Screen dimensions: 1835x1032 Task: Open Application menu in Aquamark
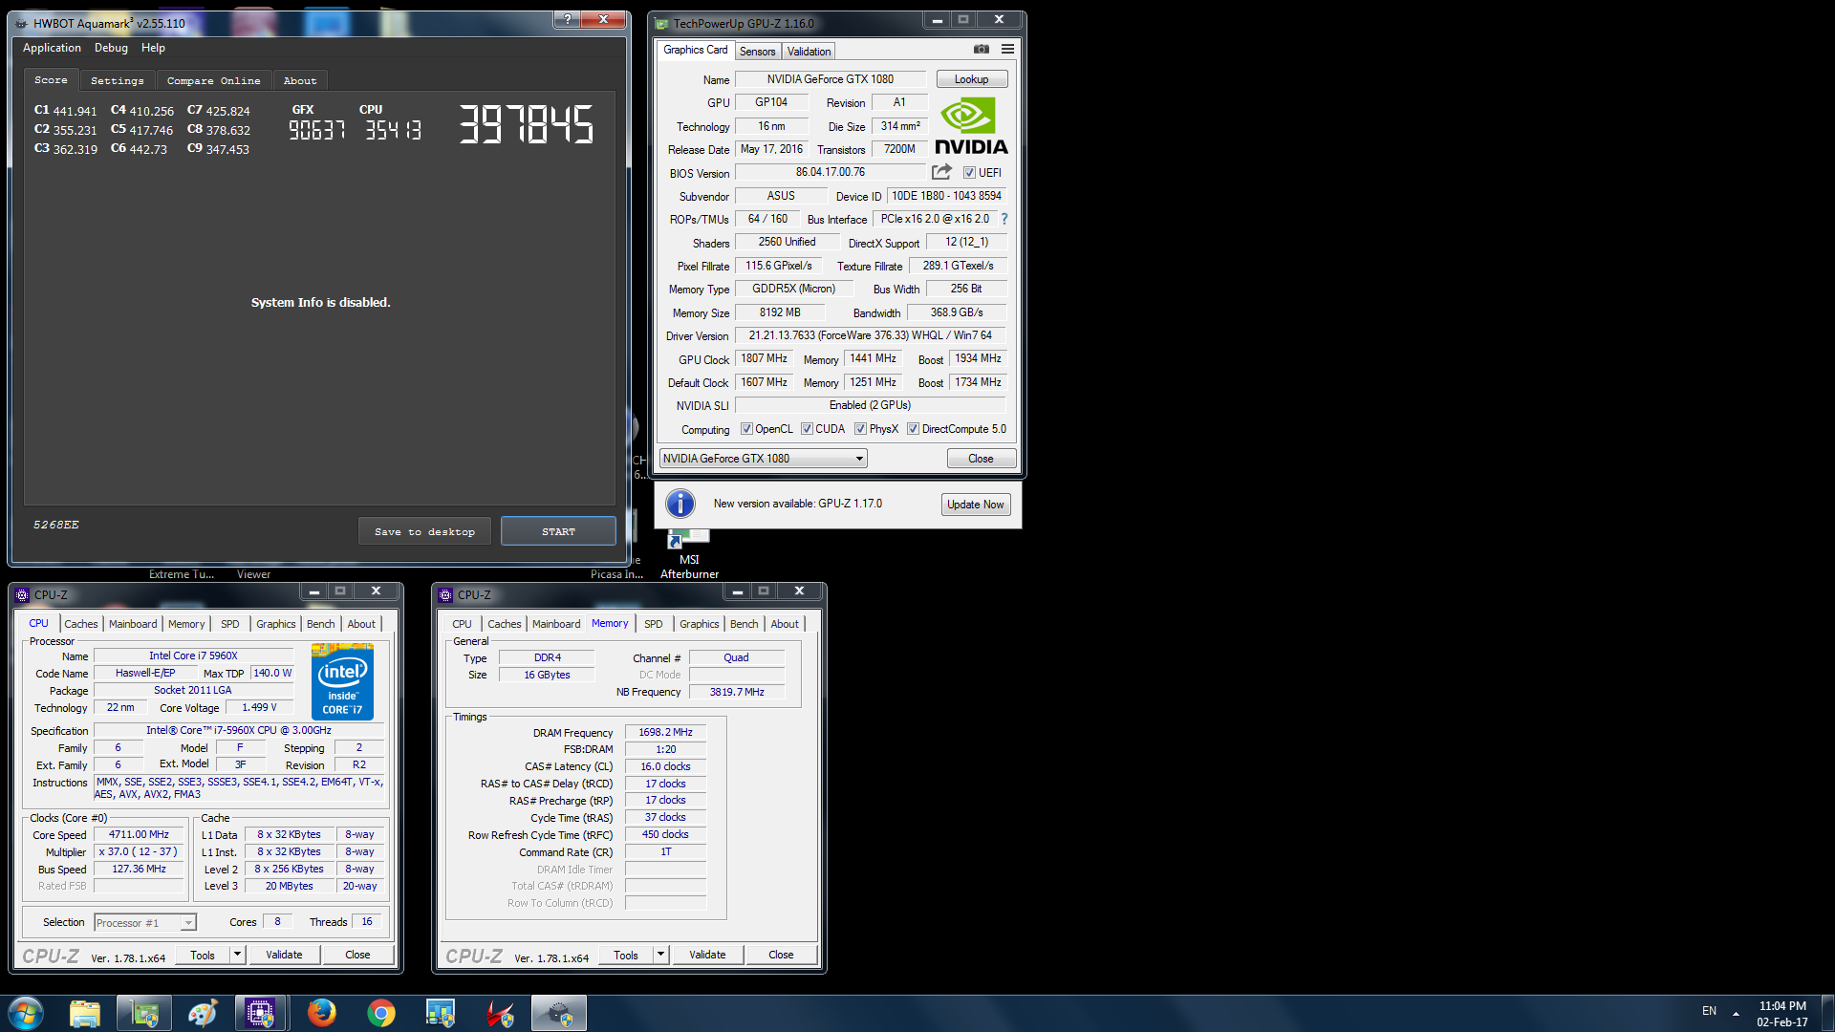52,48
